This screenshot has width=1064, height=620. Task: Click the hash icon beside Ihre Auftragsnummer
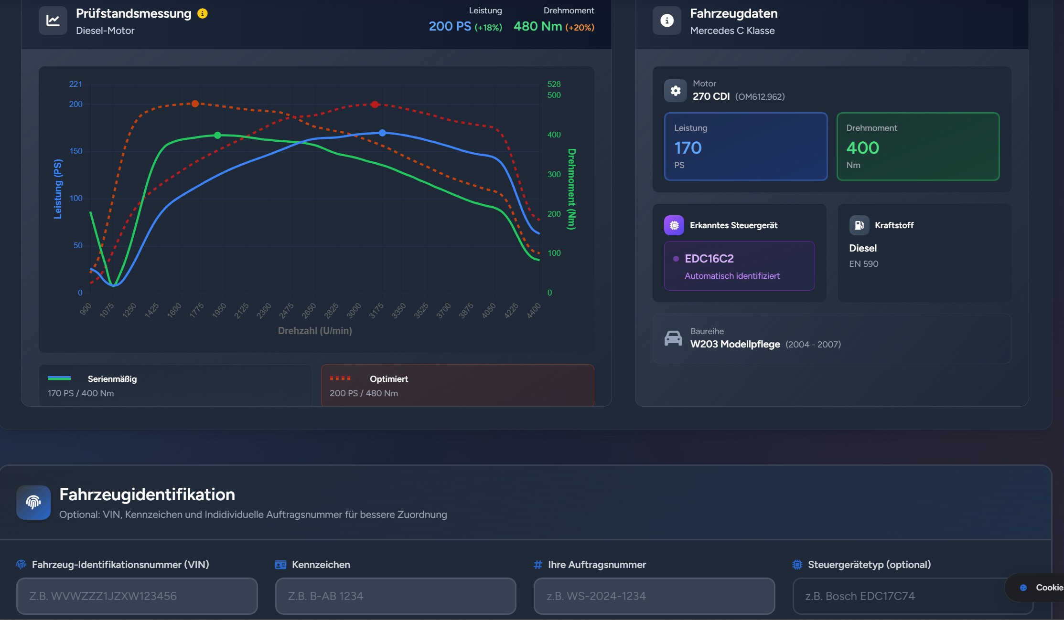point(537,564)
